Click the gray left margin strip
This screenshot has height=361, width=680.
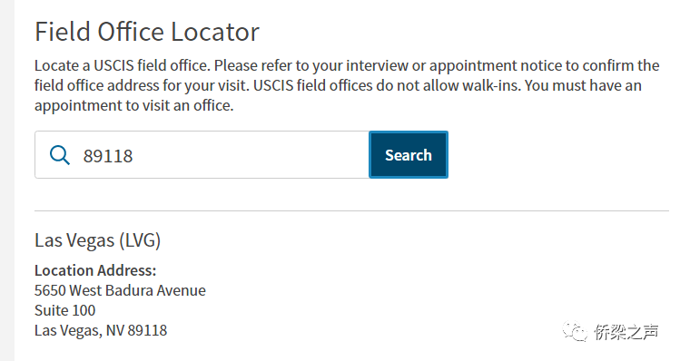coord(7,180)
